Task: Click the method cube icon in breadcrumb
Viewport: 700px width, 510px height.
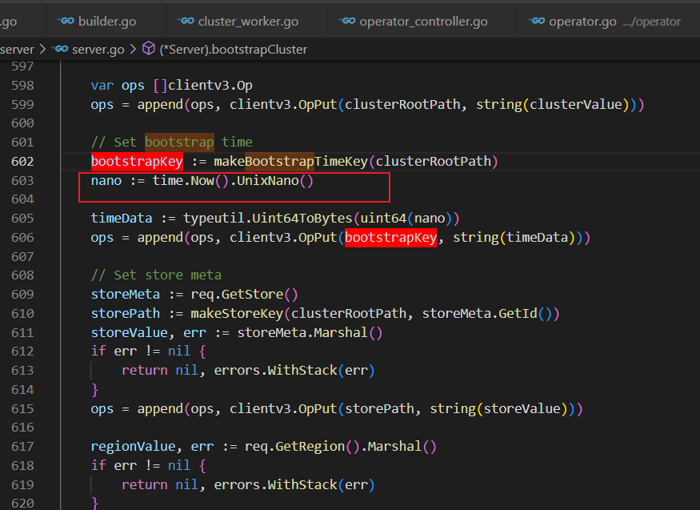Action: pos(148,50)
